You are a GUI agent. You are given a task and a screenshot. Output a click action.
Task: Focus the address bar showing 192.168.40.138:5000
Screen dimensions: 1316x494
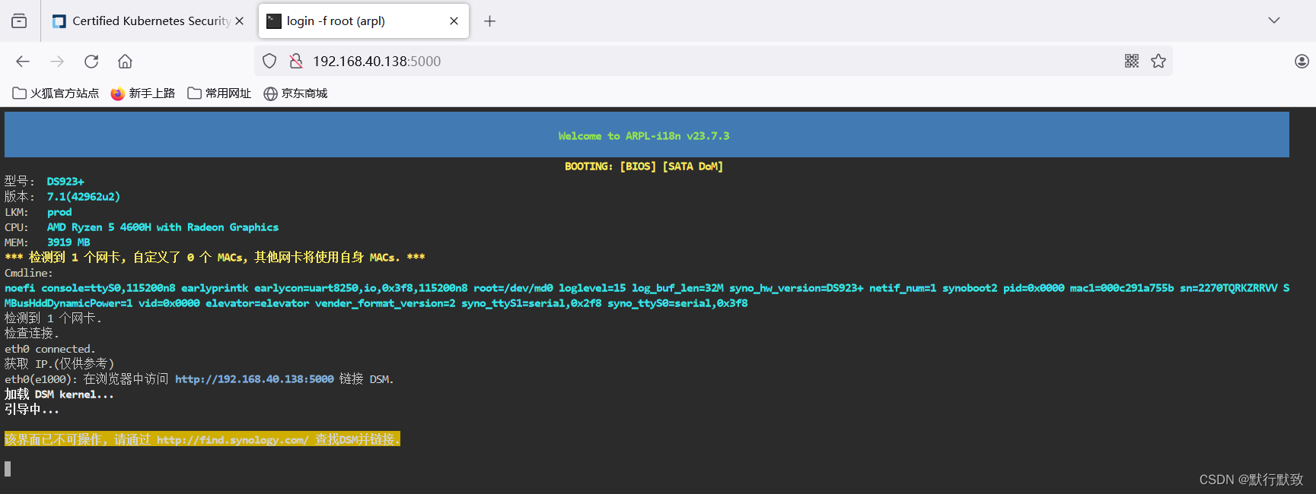[x=712, y=61]
